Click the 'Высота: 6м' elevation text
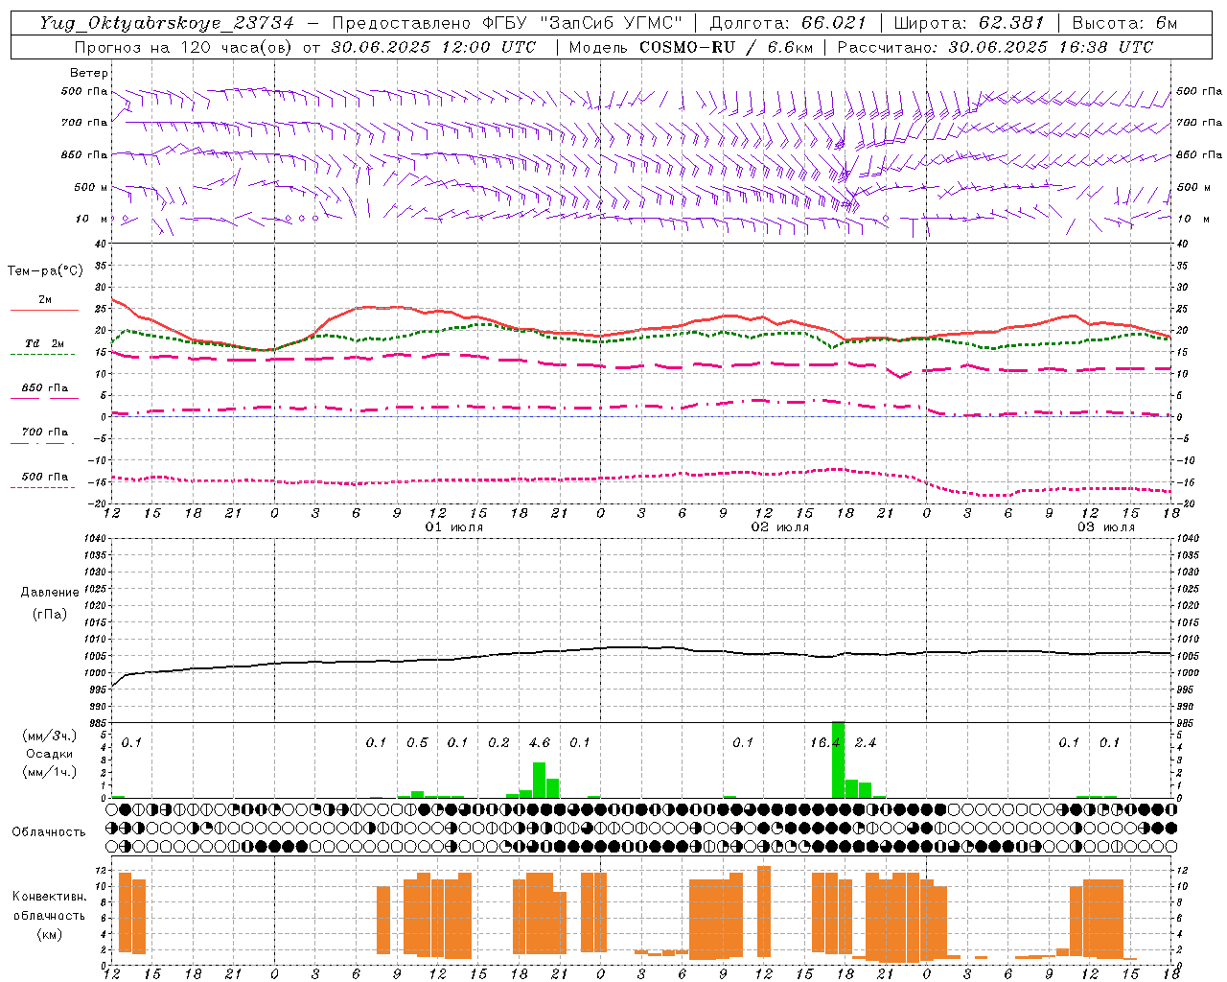Screen dimensions: 1227x982 [1125, 23]
